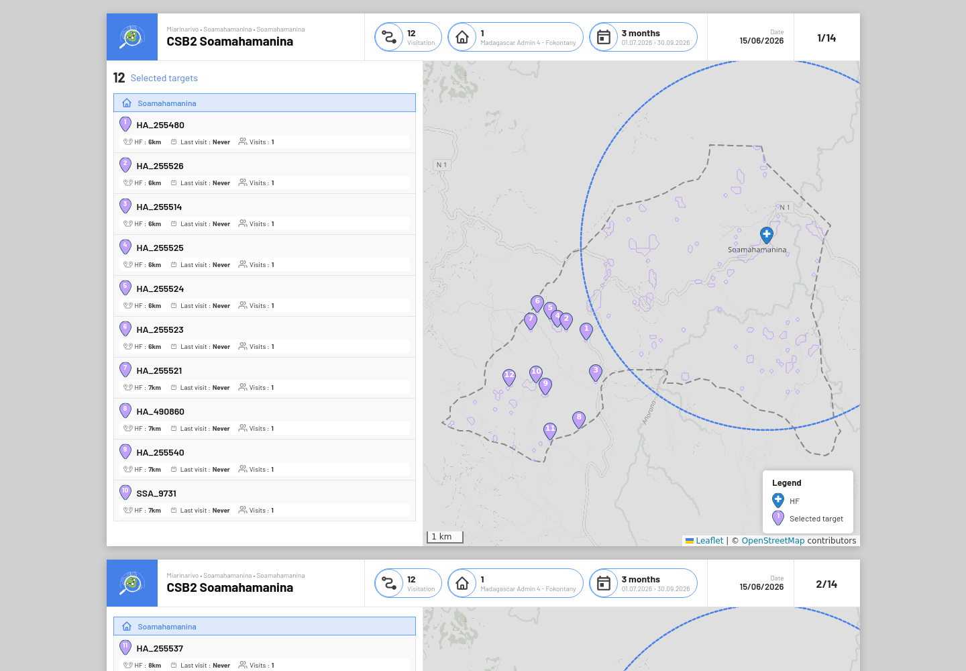
Task: Open the OpenStreetMap link
Action: pyautogui.click(x=773, y=541)
